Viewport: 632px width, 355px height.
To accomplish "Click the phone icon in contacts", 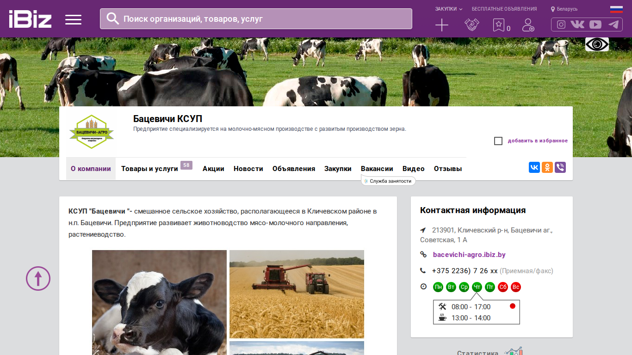I will pos(423,271).
